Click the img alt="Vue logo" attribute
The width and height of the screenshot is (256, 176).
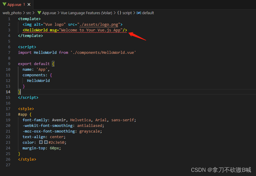pos(50,25)
